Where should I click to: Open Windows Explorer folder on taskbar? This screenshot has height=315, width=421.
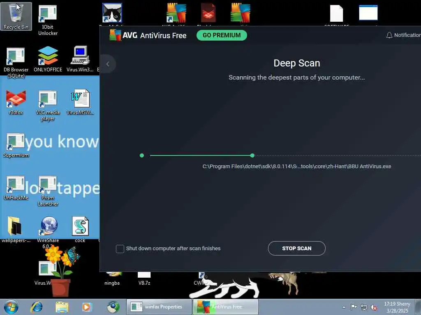(x=62, y=307)
